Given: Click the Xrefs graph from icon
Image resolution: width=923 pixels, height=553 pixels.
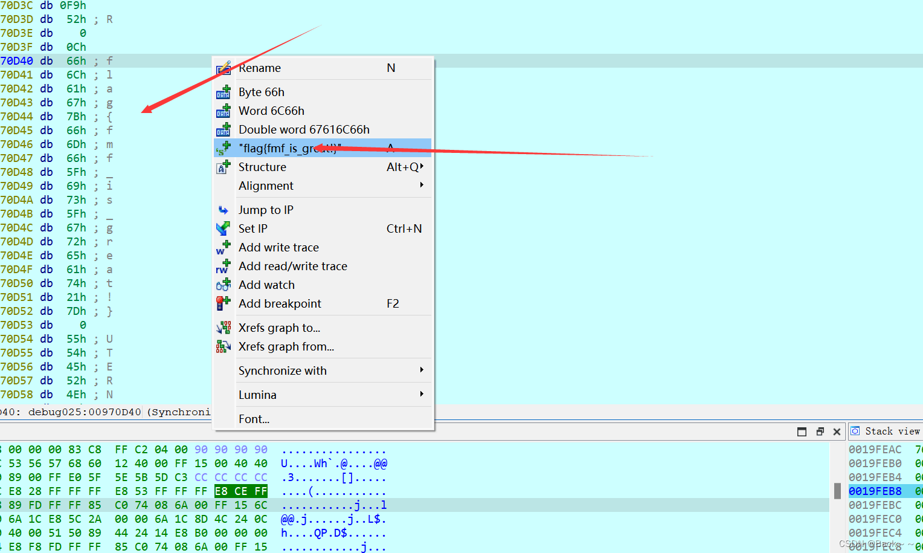Looking at the screenshot, I should pos(224,346).
